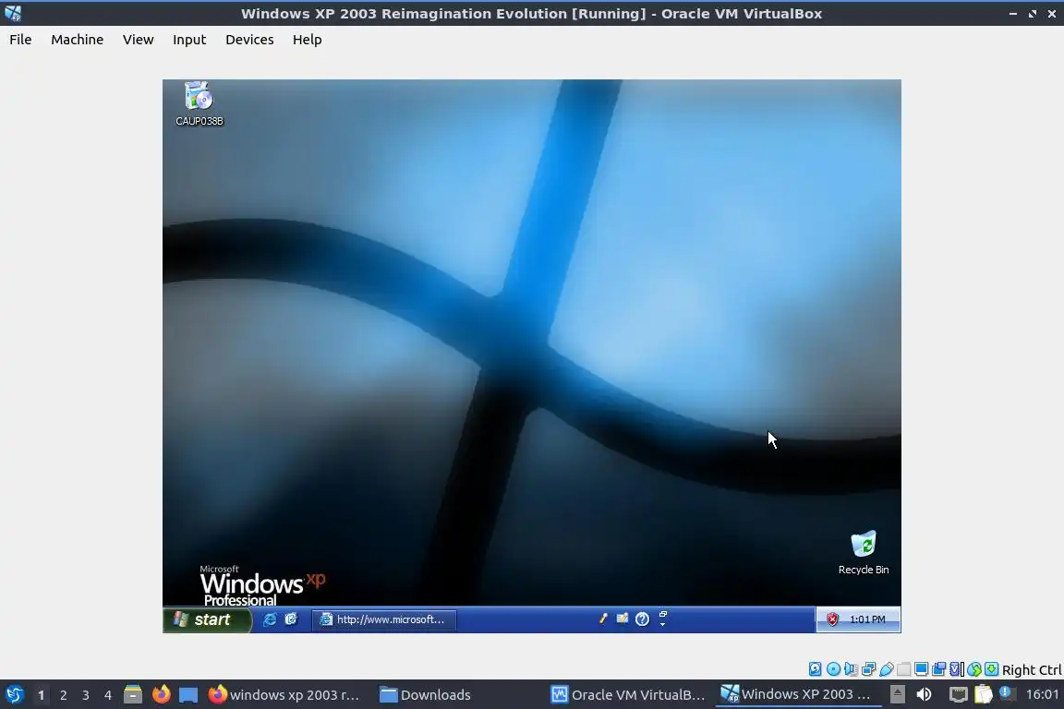Switch to Oracle VM VirtualBox manager task

tap(628, 694)
